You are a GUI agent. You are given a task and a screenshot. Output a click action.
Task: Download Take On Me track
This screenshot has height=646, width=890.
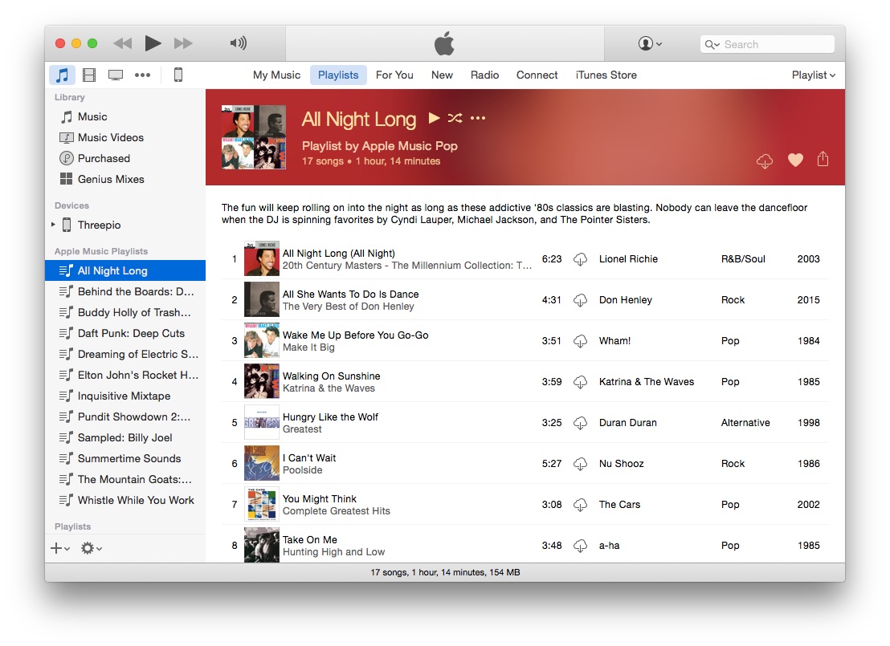580,546
